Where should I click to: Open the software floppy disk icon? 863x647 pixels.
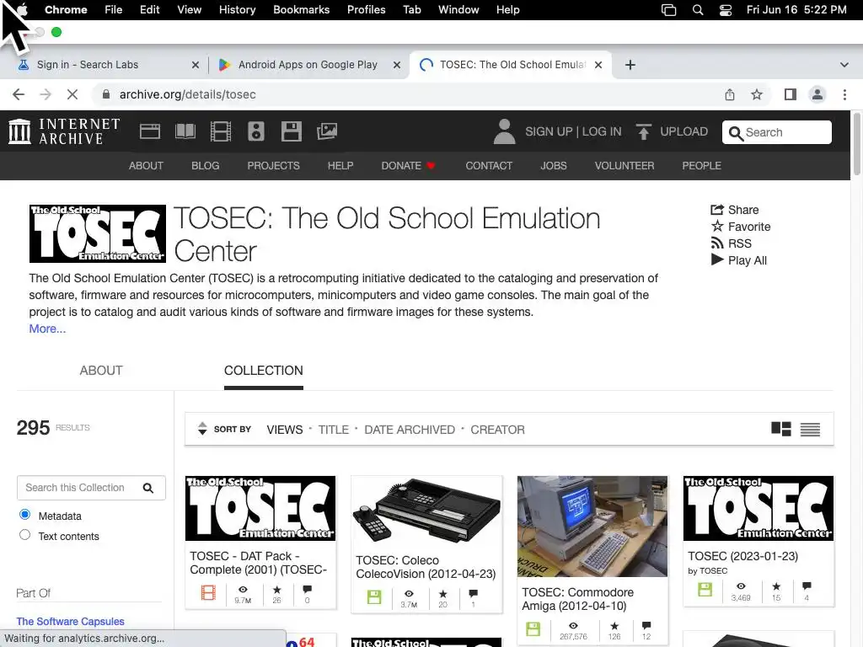pyautogui.click(x=291, y=131)
